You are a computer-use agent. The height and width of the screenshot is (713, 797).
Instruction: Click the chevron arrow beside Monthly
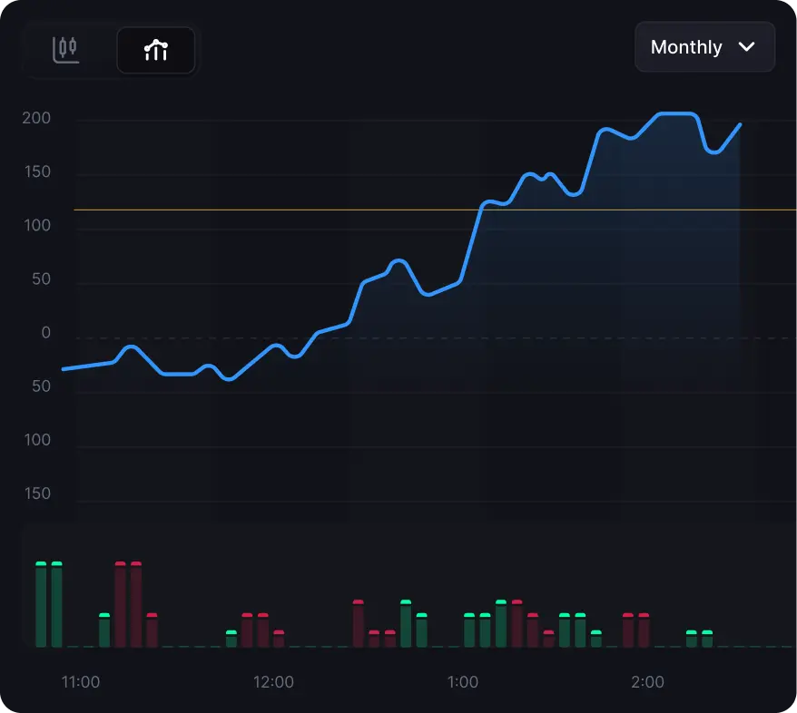coord(747,47)
